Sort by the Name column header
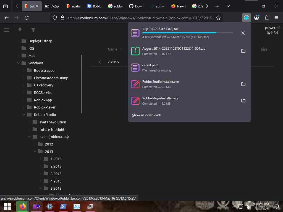The height and width of the screenshot is (212, 283). [112, 49]
